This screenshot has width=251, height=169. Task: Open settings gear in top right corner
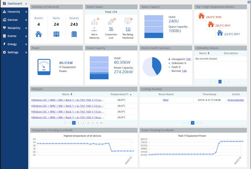coord(249,2)
